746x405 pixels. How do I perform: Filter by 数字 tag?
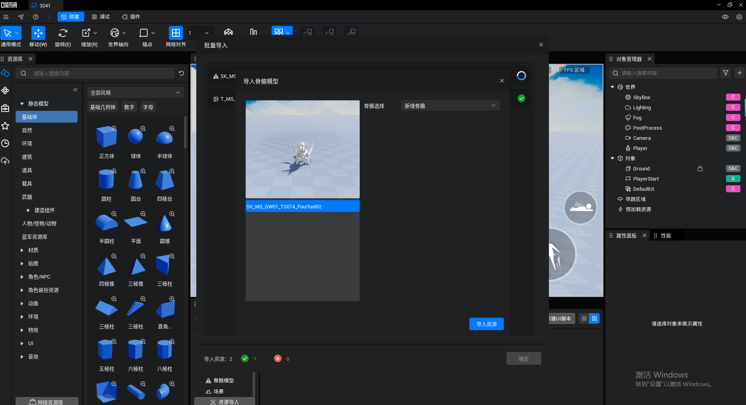point(129,107)
